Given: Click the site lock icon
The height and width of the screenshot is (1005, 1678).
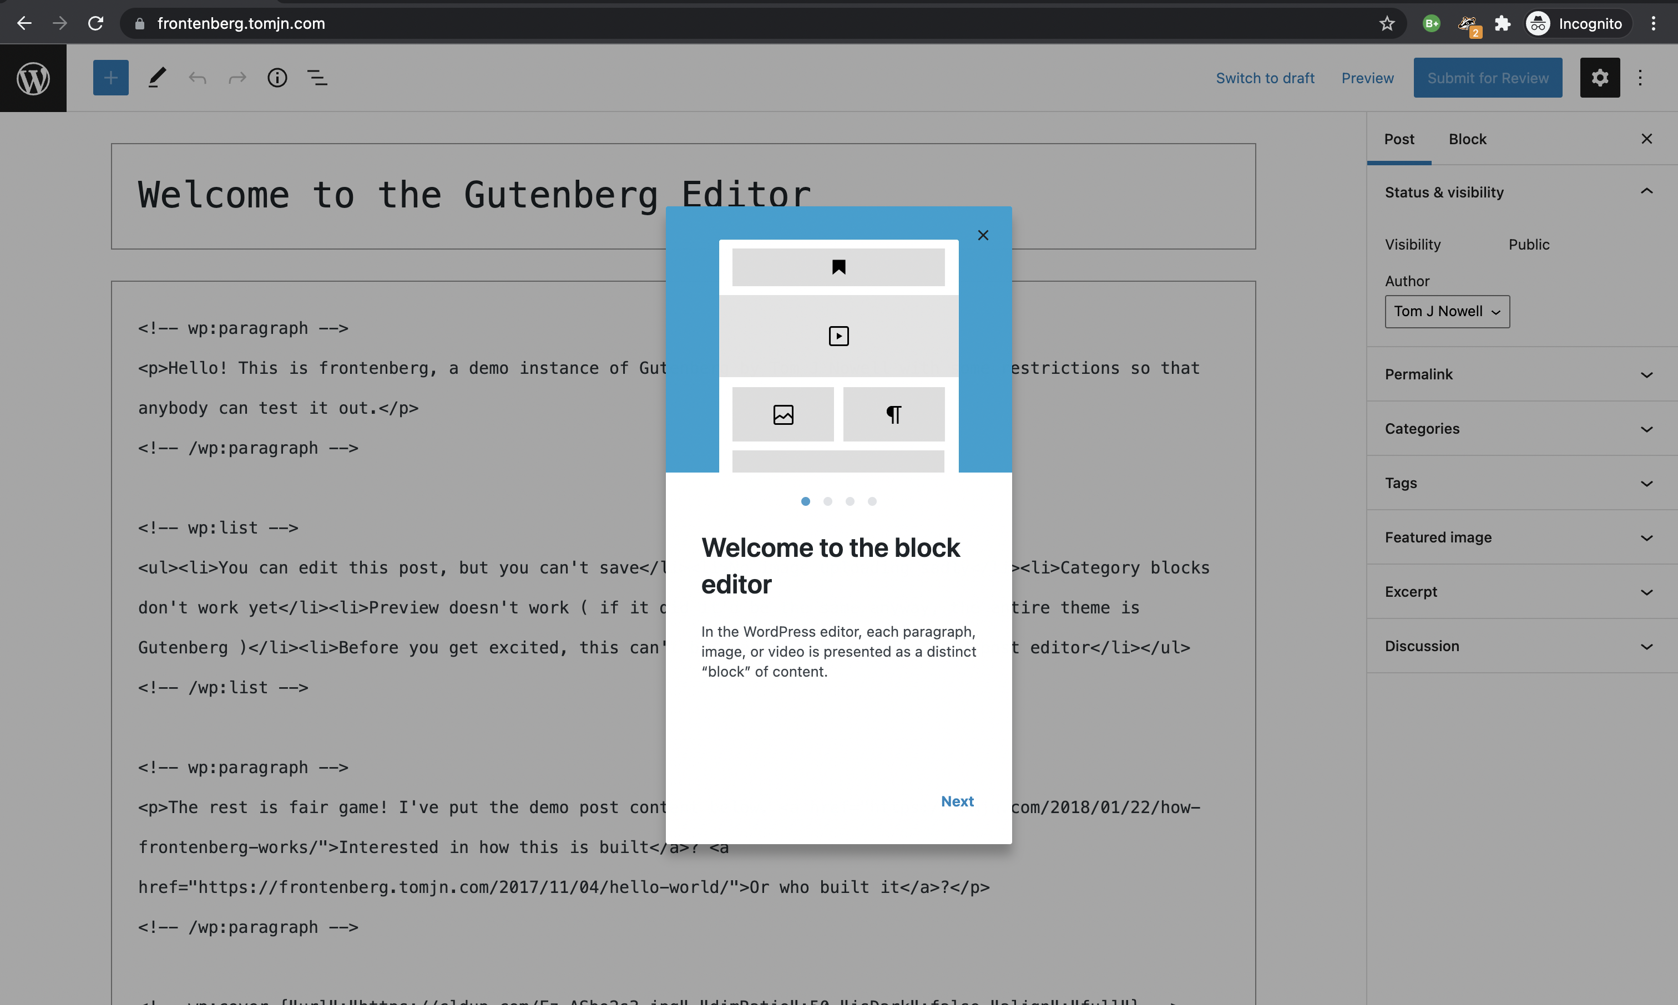Looking at the screenshot, I should tap(139, 24).
